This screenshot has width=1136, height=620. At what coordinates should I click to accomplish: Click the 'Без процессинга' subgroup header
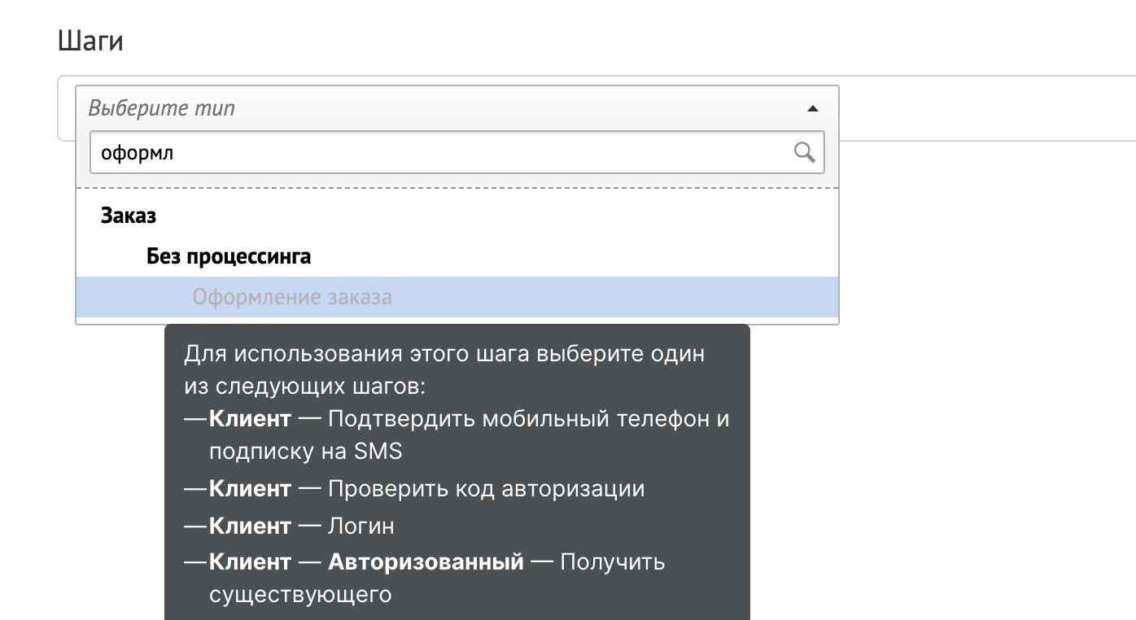[x=229, y=256]
